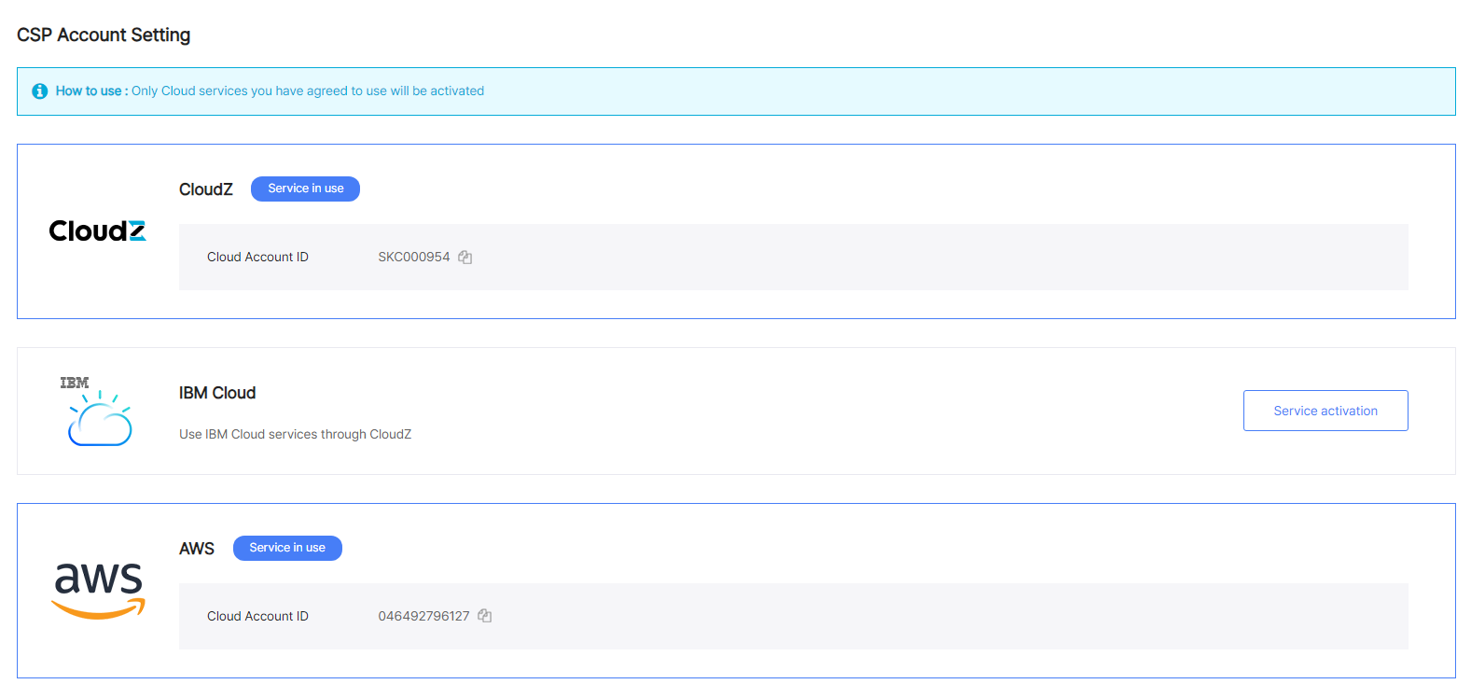1471x698 pixels.
Task: Activate the IBM Cloud service
Action: coord(1325,411)
